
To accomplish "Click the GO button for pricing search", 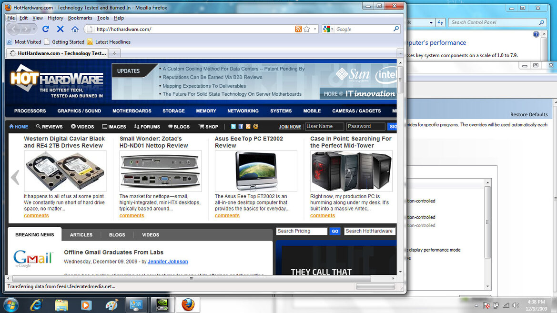I will pos(334,231).
